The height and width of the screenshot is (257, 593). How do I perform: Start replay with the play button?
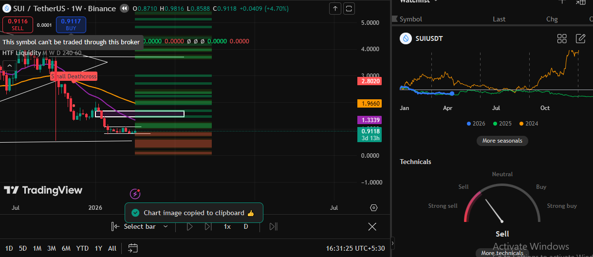pos(190,226)
